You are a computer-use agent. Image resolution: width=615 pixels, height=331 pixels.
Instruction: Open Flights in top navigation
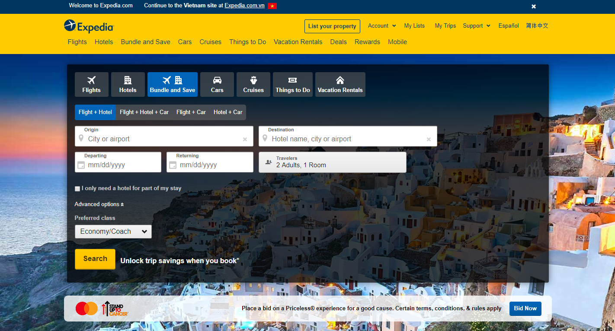pyautogui.click(x=77, y=42)
